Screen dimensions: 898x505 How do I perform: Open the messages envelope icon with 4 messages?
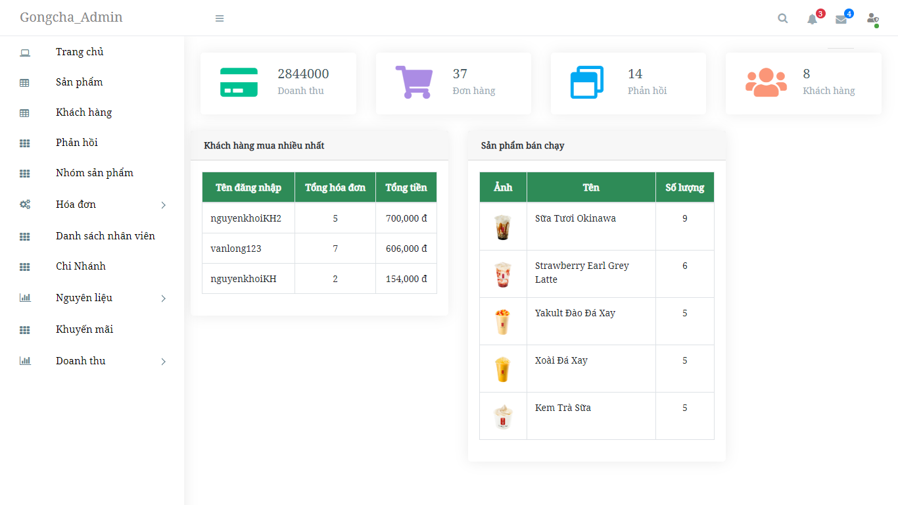(x=841, y=20)
